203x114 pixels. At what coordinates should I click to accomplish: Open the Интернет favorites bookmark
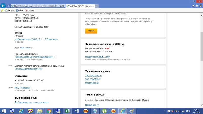coord(10,10)
